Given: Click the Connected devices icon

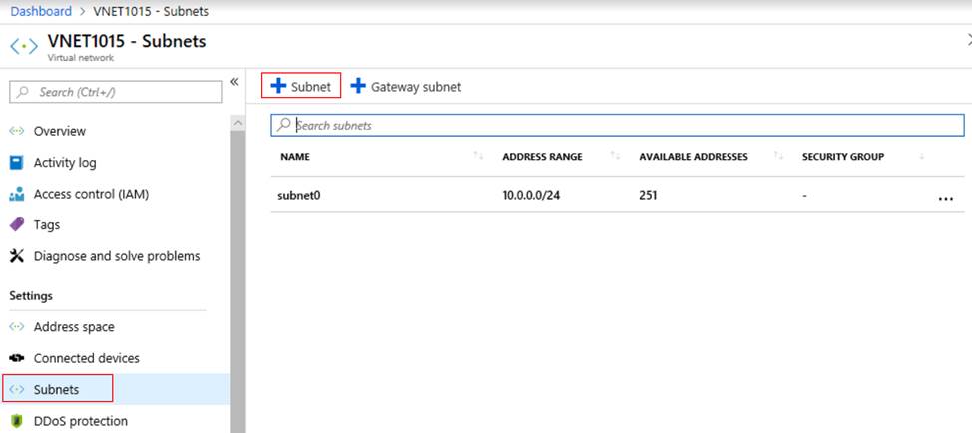Looking at the screenshot, I should pos(16,358).
